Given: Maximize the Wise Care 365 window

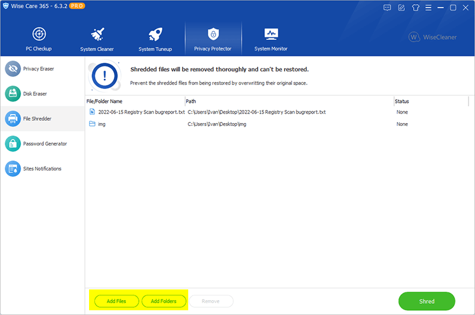Looking at the screenshot, I should coord(453,8).
